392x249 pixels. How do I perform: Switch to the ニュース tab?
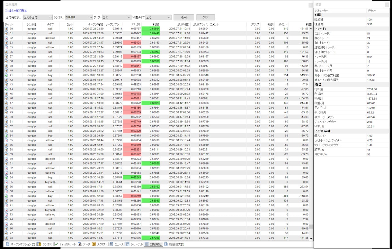[117, 244]
